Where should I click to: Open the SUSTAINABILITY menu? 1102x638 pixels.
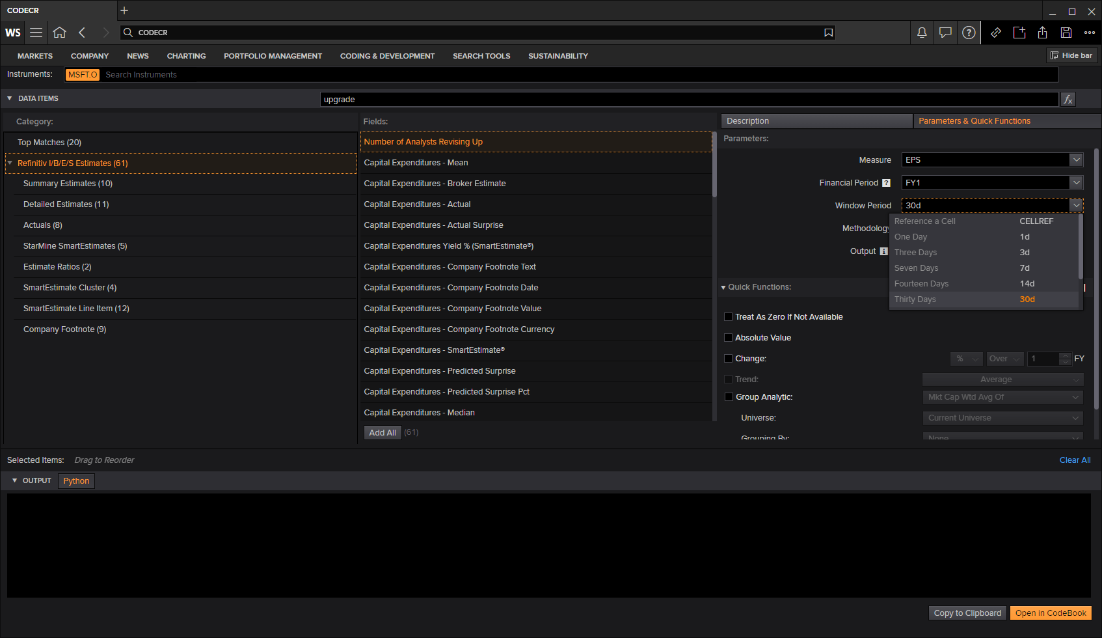[558, 56]
